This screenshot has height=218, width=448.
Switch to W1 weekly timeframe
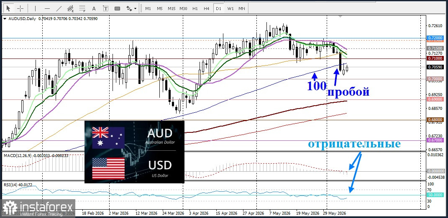(230, 8)
